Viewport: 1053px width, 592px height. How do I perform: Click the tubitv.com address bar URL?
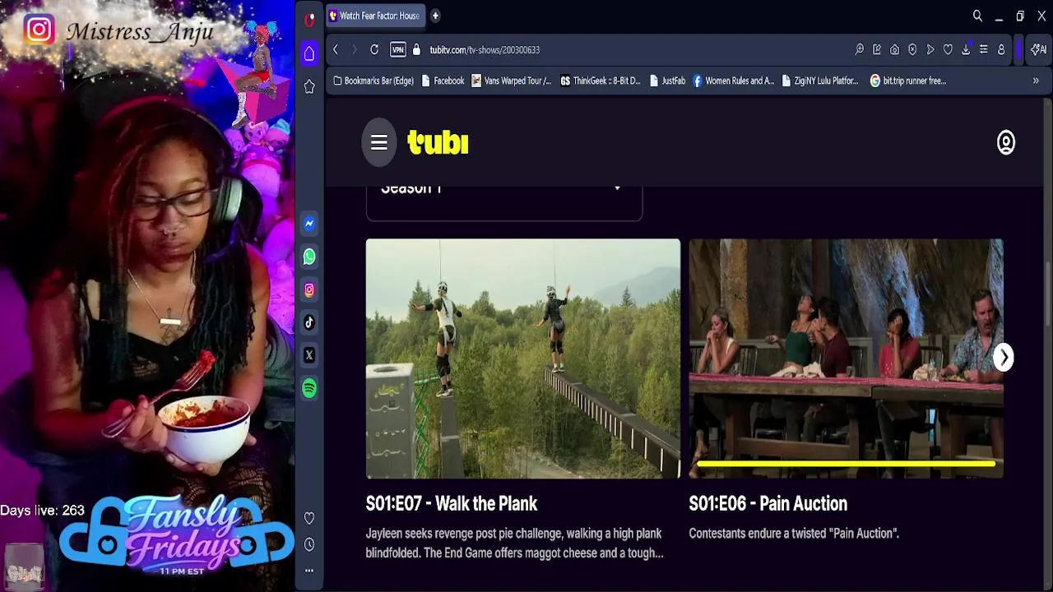tap(485, 50)
